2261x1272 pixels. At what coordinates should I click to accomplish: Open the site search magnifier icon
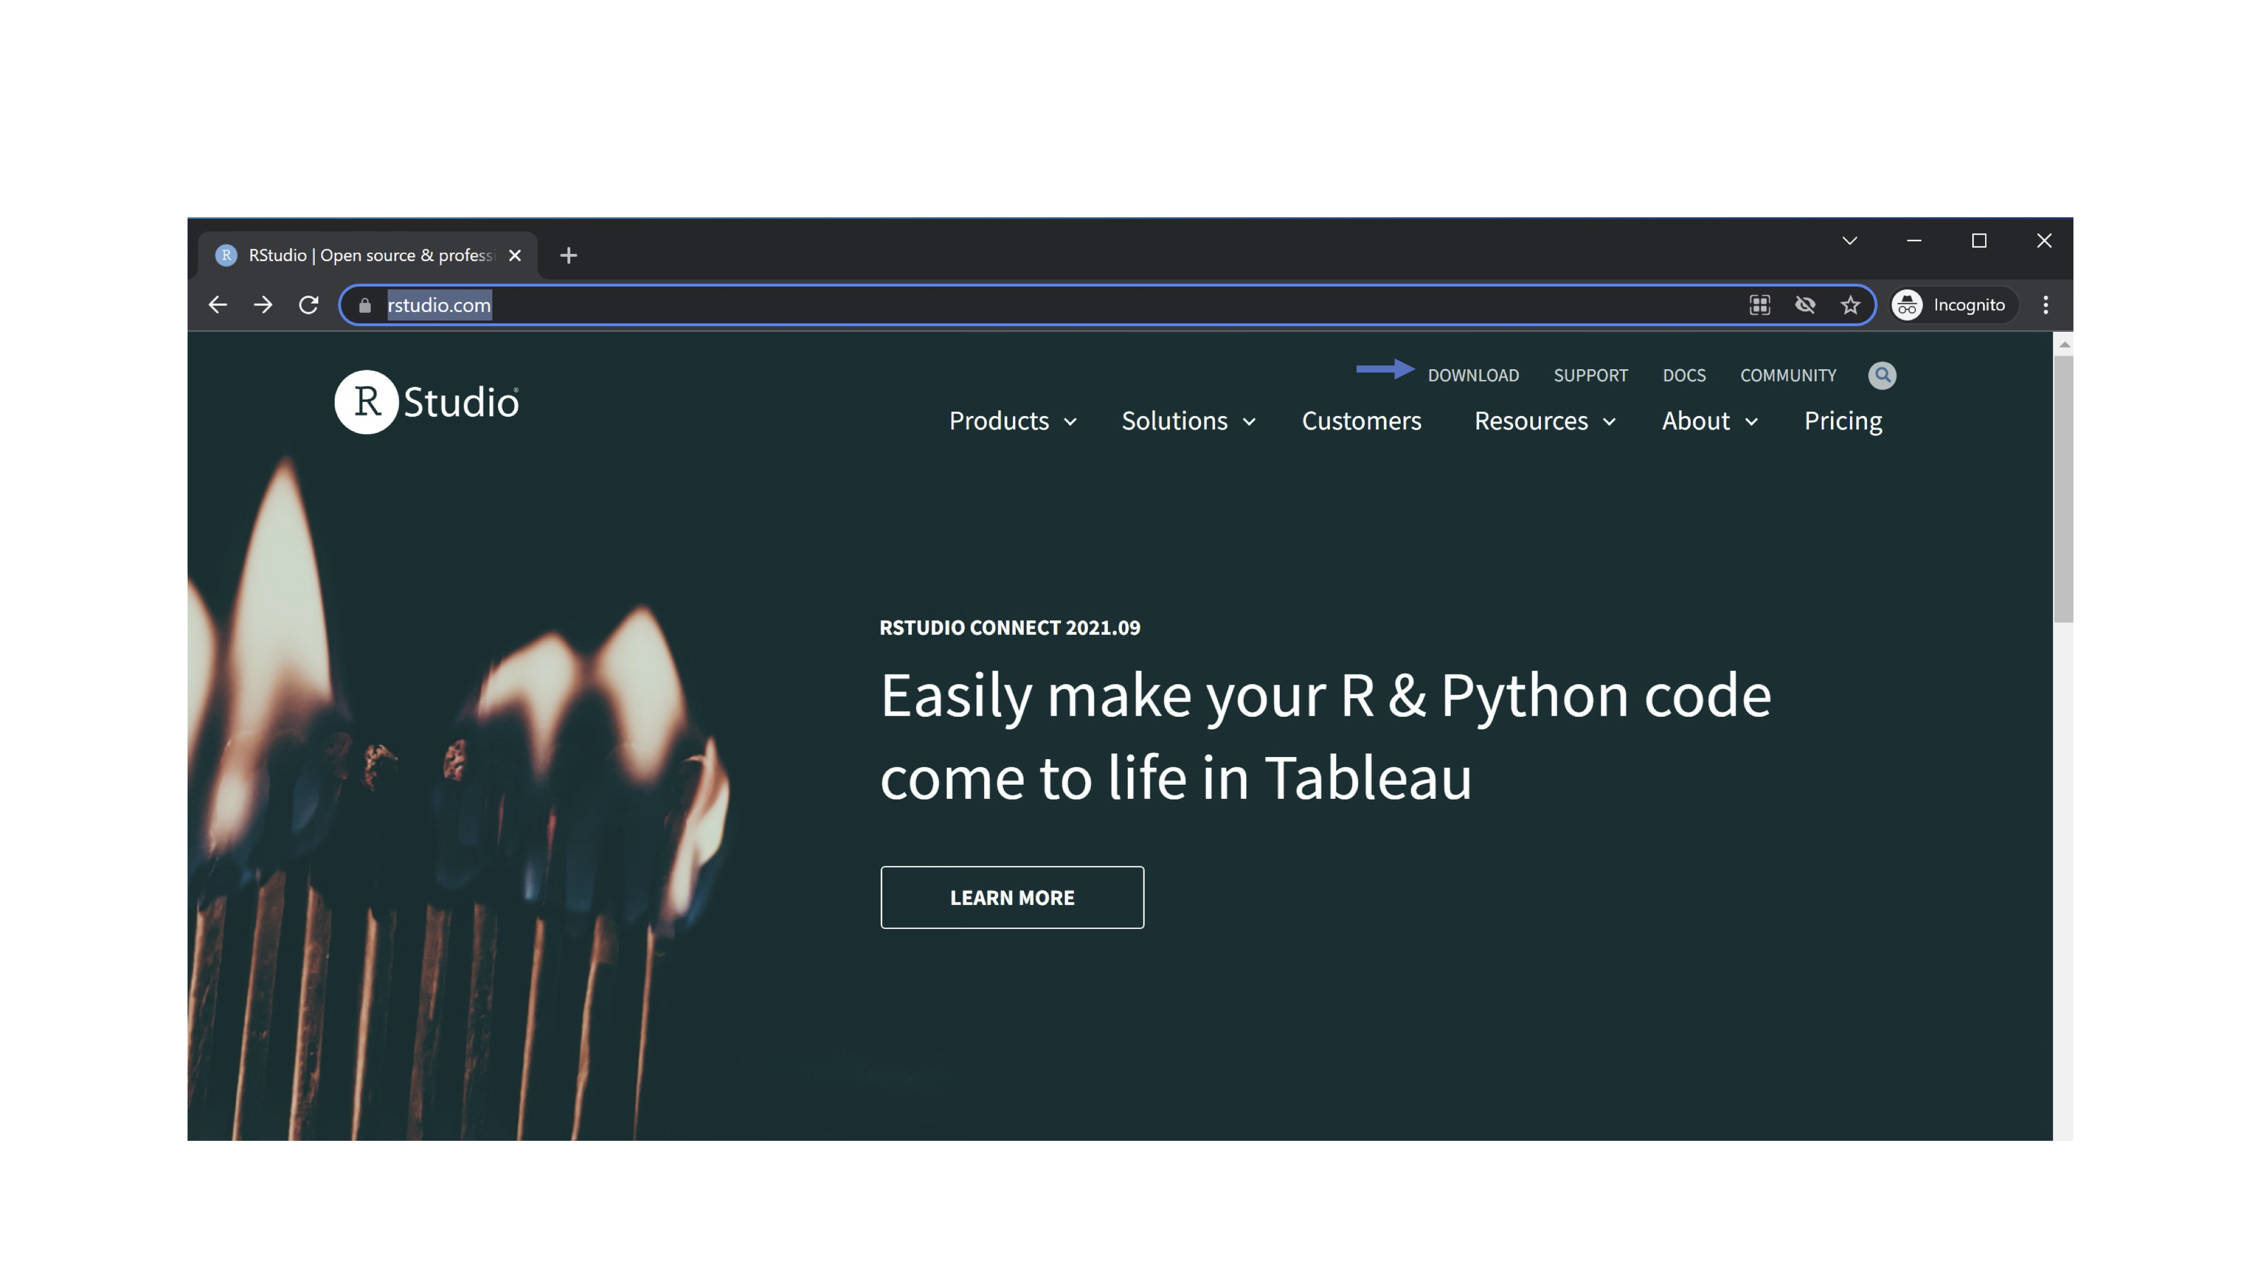point(1882,375)
